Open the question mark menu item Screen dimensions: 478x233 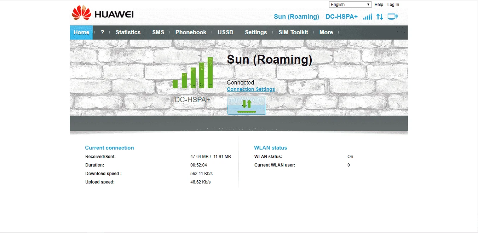click(x=102, y=32)
